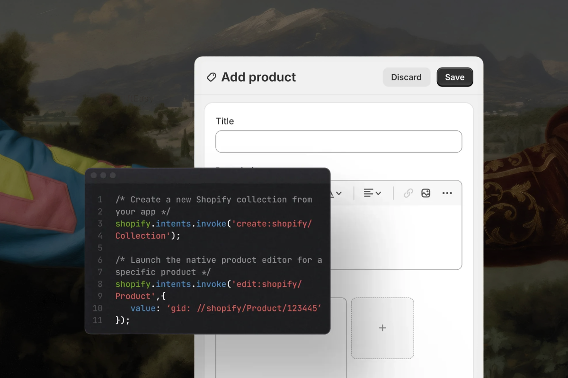Click the 'Add product' heading

258,77
